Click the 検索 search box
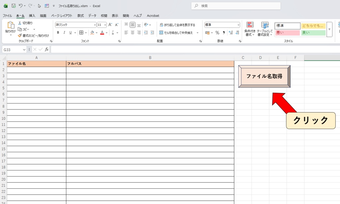 point(236,6)
